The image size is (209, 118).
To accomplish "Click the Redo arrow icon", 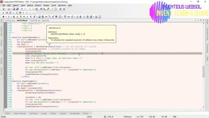I will [25, 9].
